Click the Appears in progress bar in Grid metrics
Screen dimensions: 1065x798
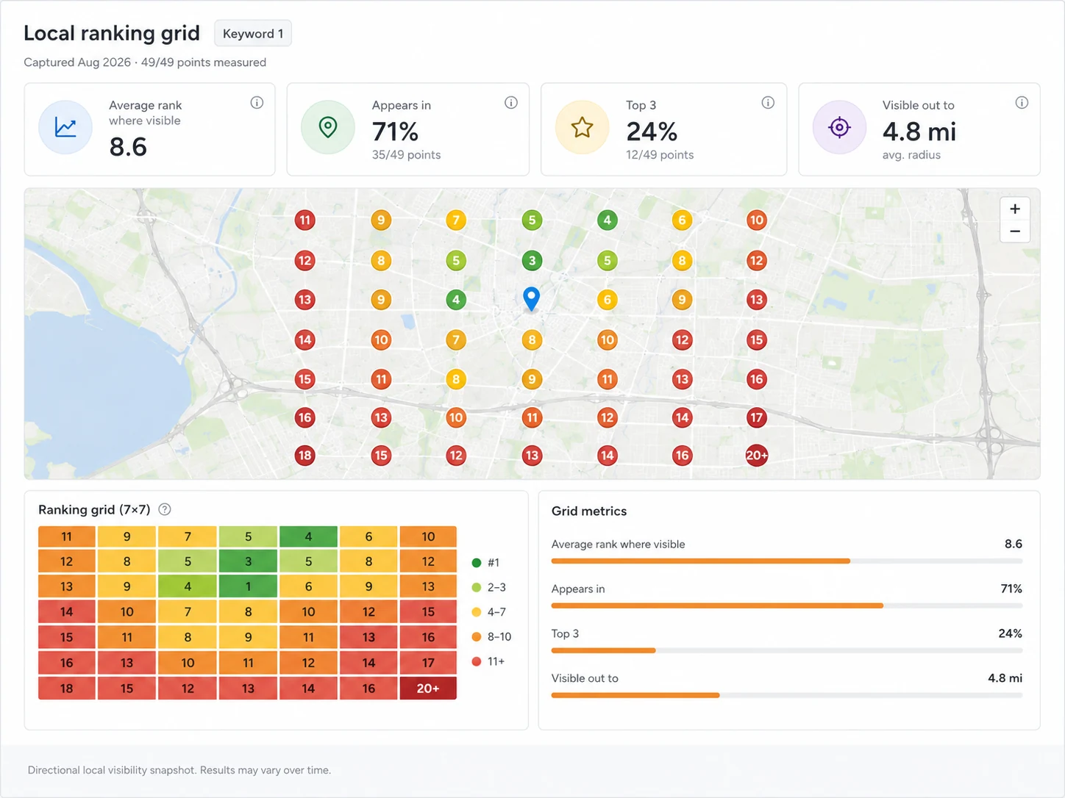coord(786,606)
